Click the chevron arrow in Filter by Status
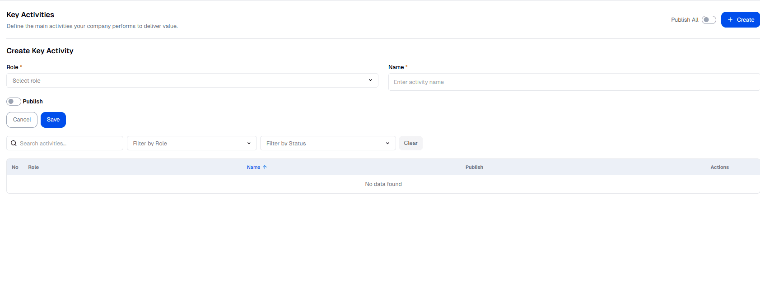The image size is (760, 307). coord(387,143)
